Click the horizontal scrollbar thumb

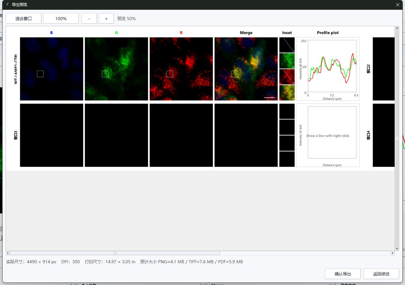click(115, 253)
